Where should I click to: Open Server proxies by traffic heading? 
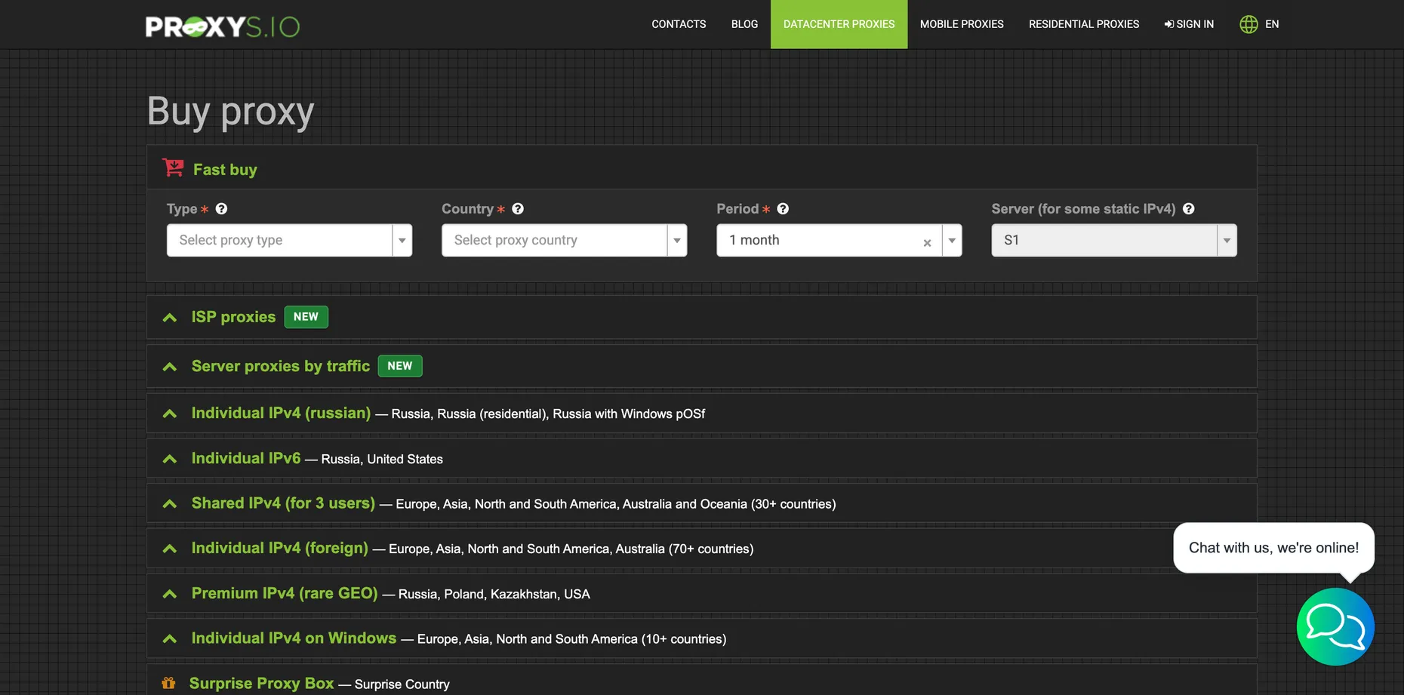pyautogui.click(x=281, y=366)
